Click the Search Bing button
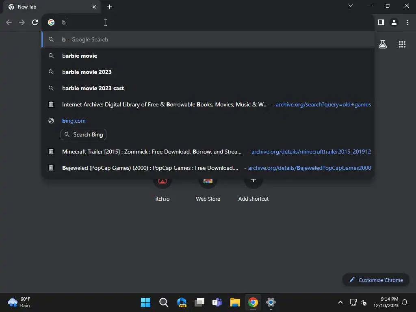The height and width of the screenshot is (312, 416). [83, 134]
